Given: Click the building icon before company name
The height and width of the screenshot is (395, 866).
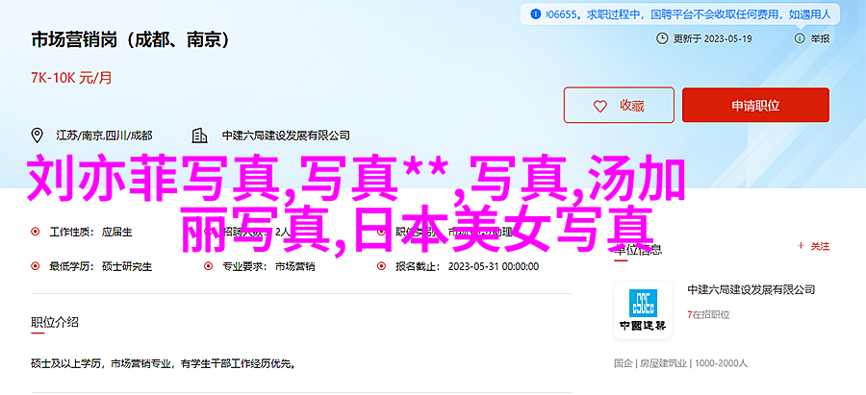Looking at the screenshot, I should (x=199, y=136).
